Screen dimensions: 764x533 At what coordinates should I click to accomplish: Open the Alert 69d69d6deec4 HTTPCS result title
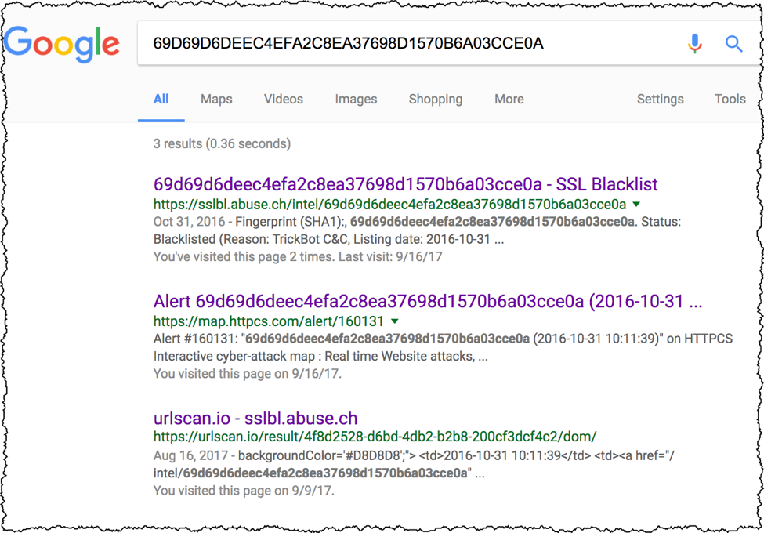(428, 302)
